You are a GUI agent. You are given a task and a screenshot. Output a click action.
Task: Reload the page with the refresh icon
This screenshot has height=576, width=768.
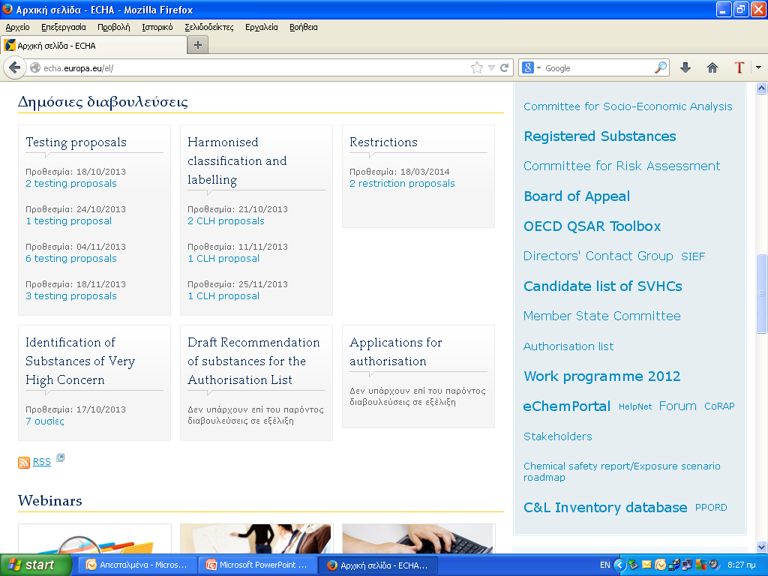tap(504, 67)
